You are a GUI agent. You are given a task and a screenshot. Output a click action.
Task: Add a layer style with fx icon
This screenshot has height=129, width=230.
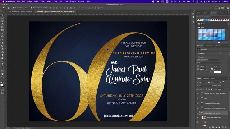(210, 128)
